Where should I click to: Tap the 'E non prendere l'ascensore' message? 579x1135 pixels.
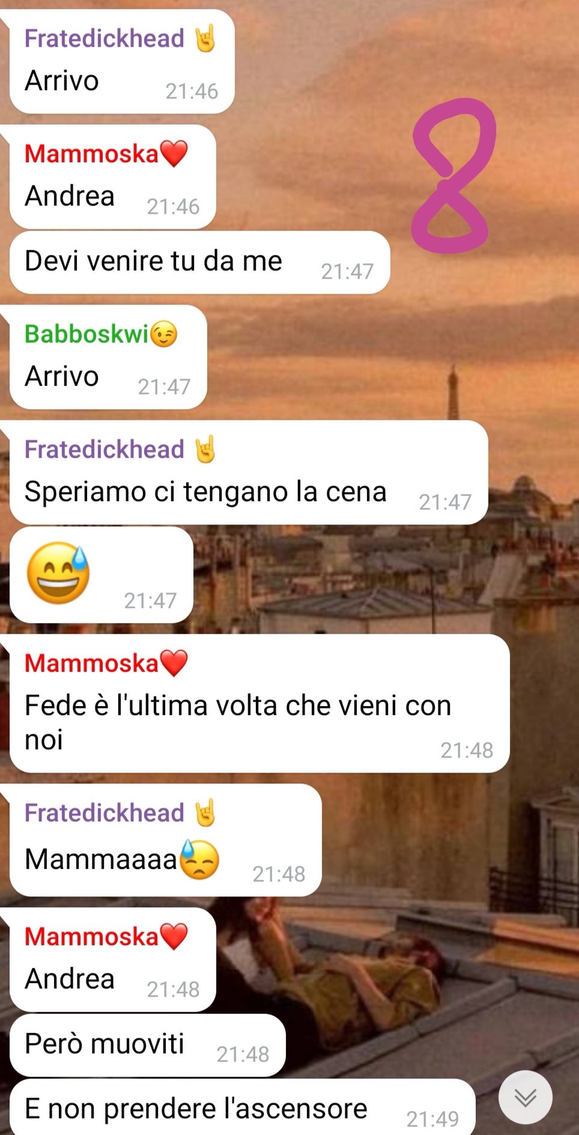[x=243, y=1107]
